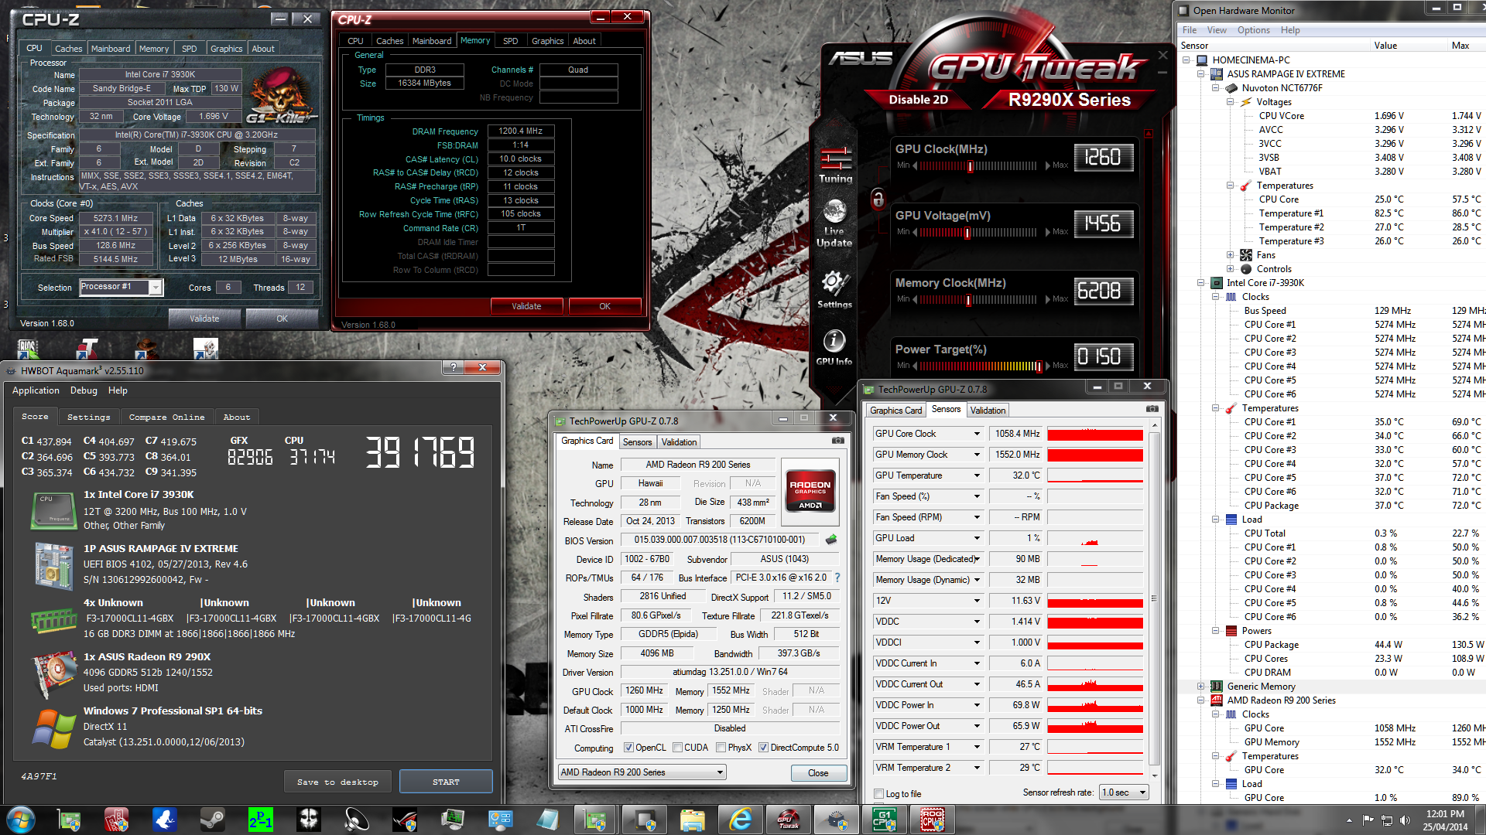Click the GPU Clock slider handle

pos(970,166)
